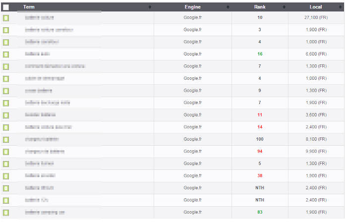The width and height of the screenshot is (347, 224).
Task: Select the row icon with rank 5
Action: pyautogui.click(x=6, y=164)
